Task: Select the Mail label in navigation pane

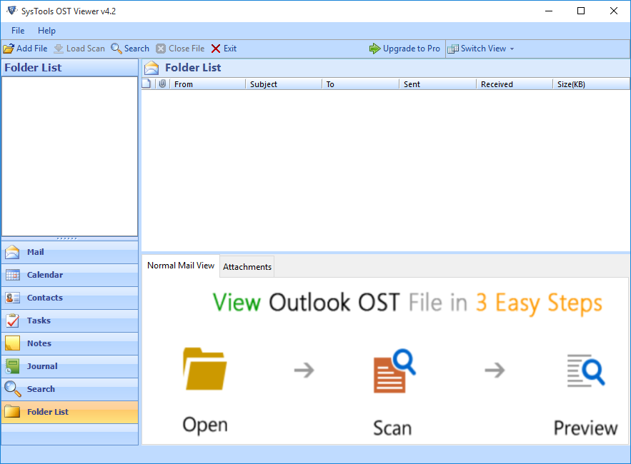Action: (36, 252)
